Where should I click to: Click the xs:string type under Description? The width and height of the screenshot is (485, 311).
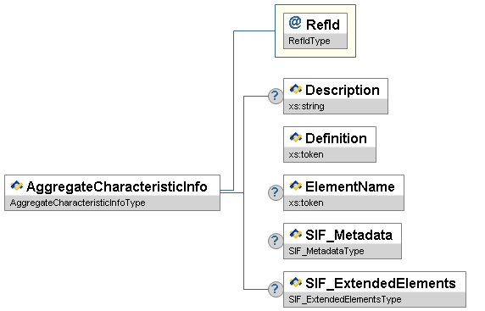(x=306, y=106)
